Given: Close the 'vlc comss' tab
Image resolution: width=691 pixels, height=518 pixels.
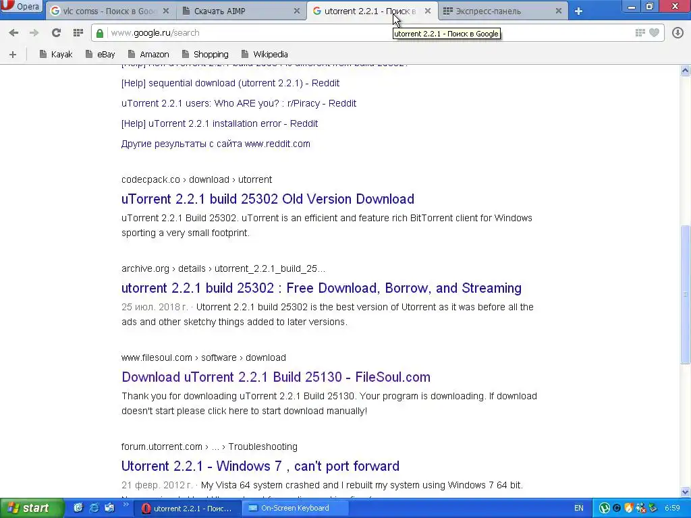Looking at the screenshot, I should (x=166, y=11).
